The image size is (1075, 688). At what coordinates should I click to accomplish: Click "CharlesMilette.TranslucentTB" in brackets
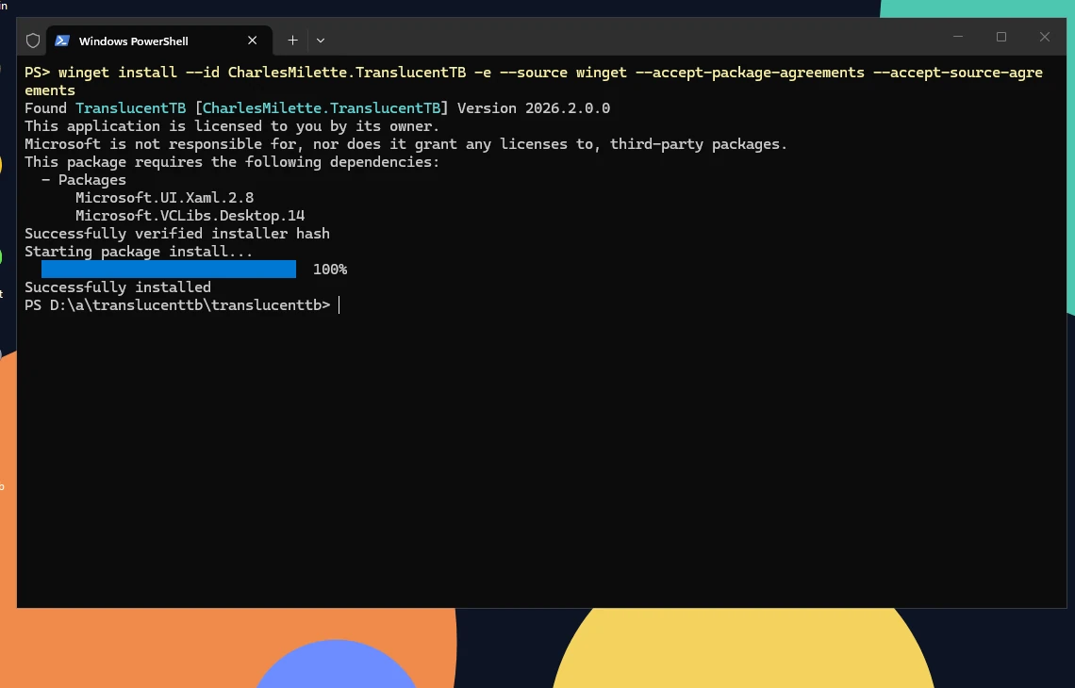[x=322, y=108]
